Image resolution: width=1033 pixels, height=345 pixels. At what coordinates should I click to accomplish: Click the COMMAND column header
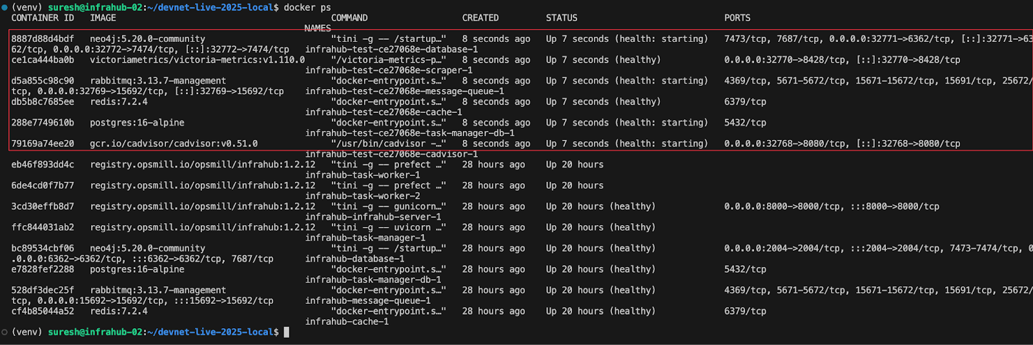point(349,18)
